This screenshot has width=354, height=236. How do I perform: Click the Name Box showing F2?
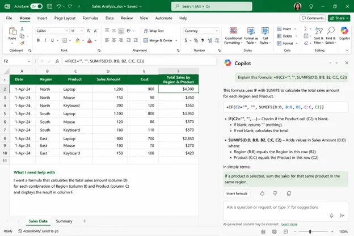pos(16,61)
